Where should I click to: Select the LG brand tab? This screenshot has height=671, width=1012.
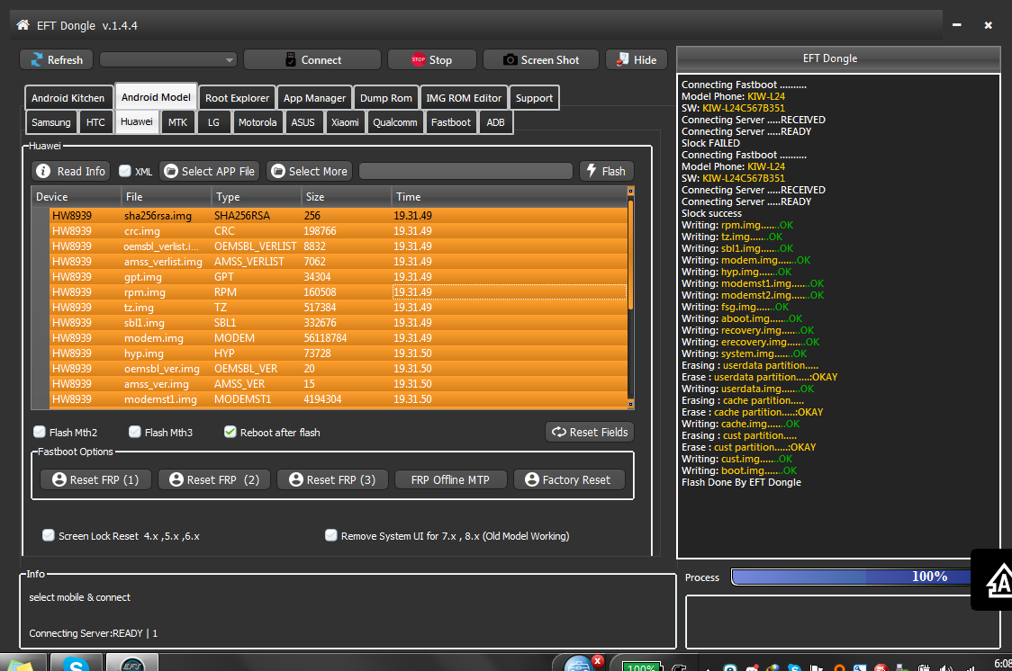click(x=213, y=122)
